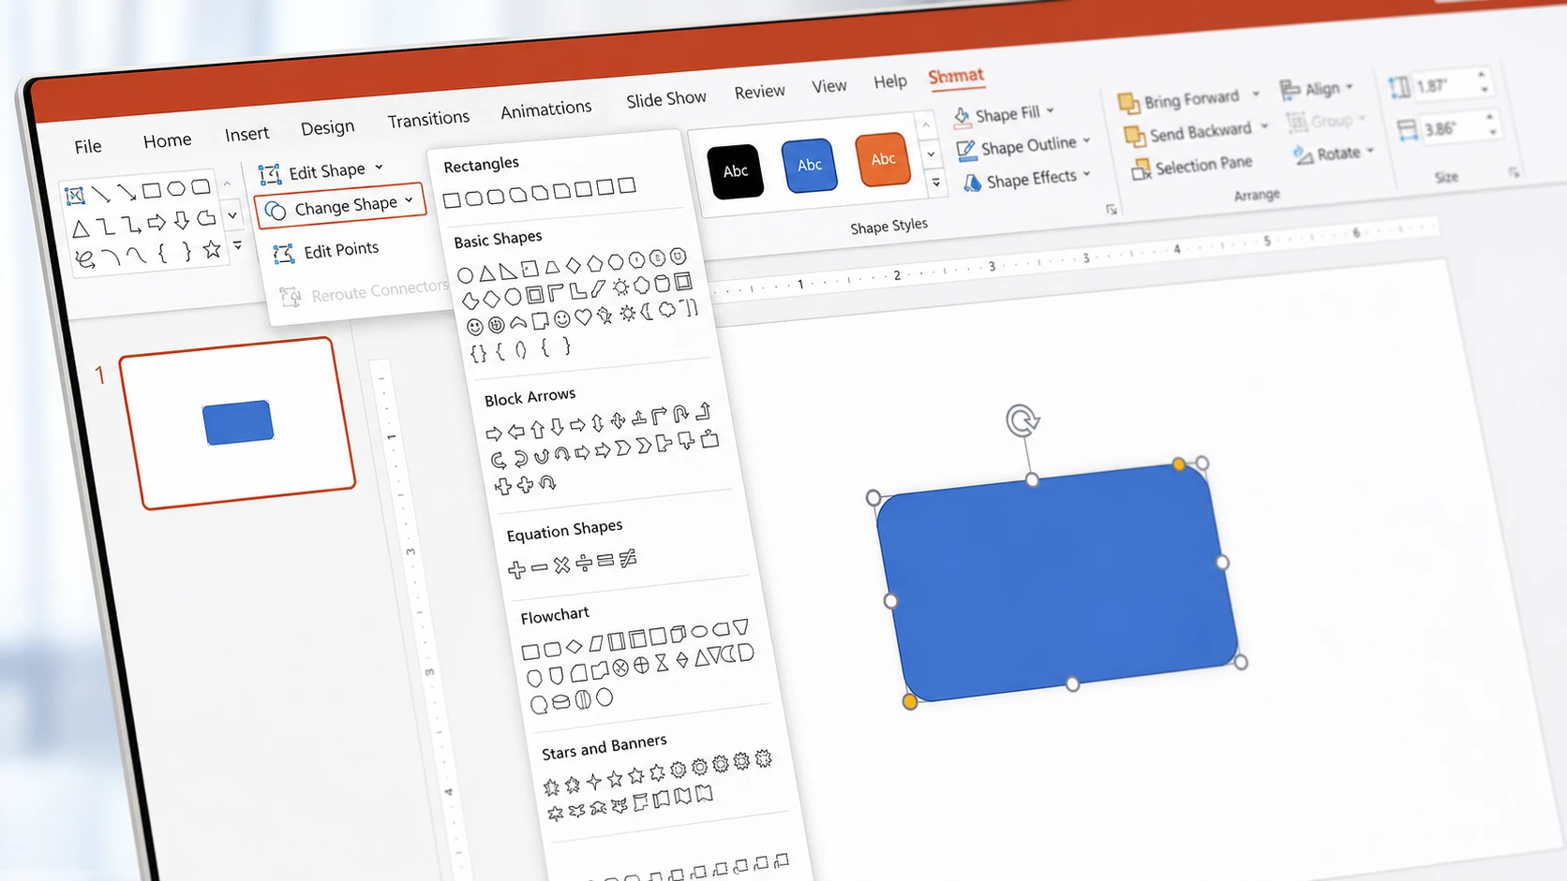Apply the blue Abc shape style
Viewport: 1567px width, 881px height.
pyautogui.click(x=810, y=165)
